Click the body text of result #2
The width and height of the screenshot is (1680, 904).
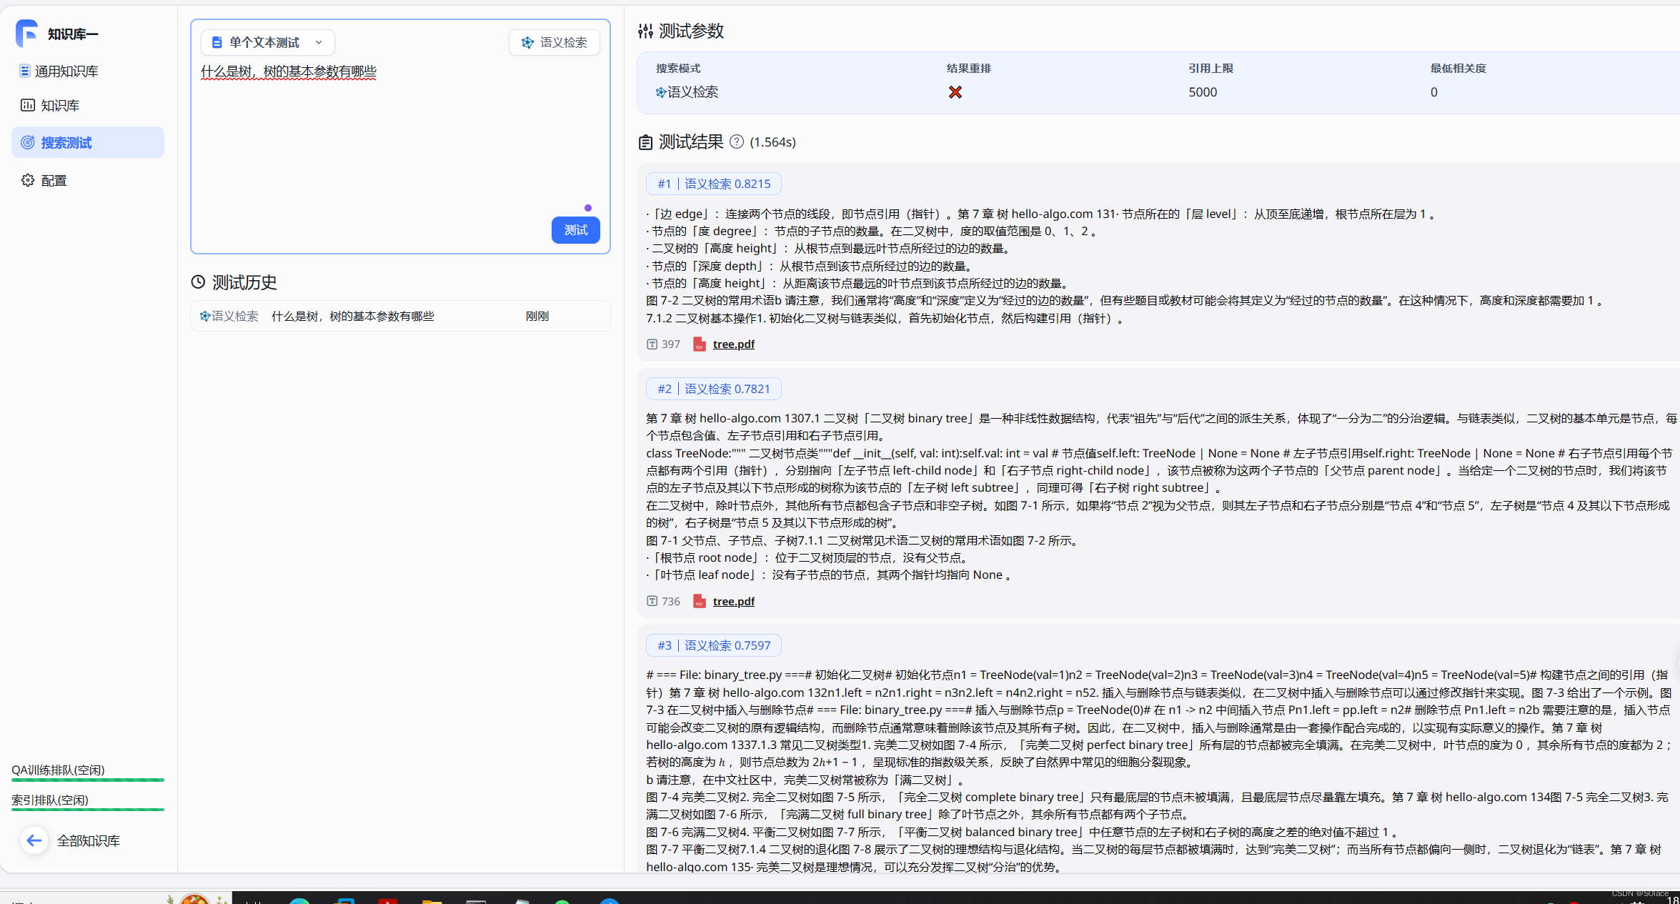click(1161, 496)
